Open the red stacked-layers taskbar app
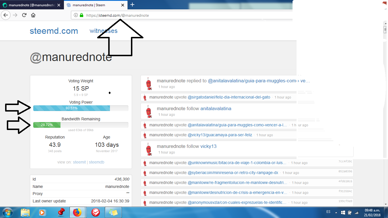Image resolution: width=388 pixels, height=218 pixels. point(95,212)
